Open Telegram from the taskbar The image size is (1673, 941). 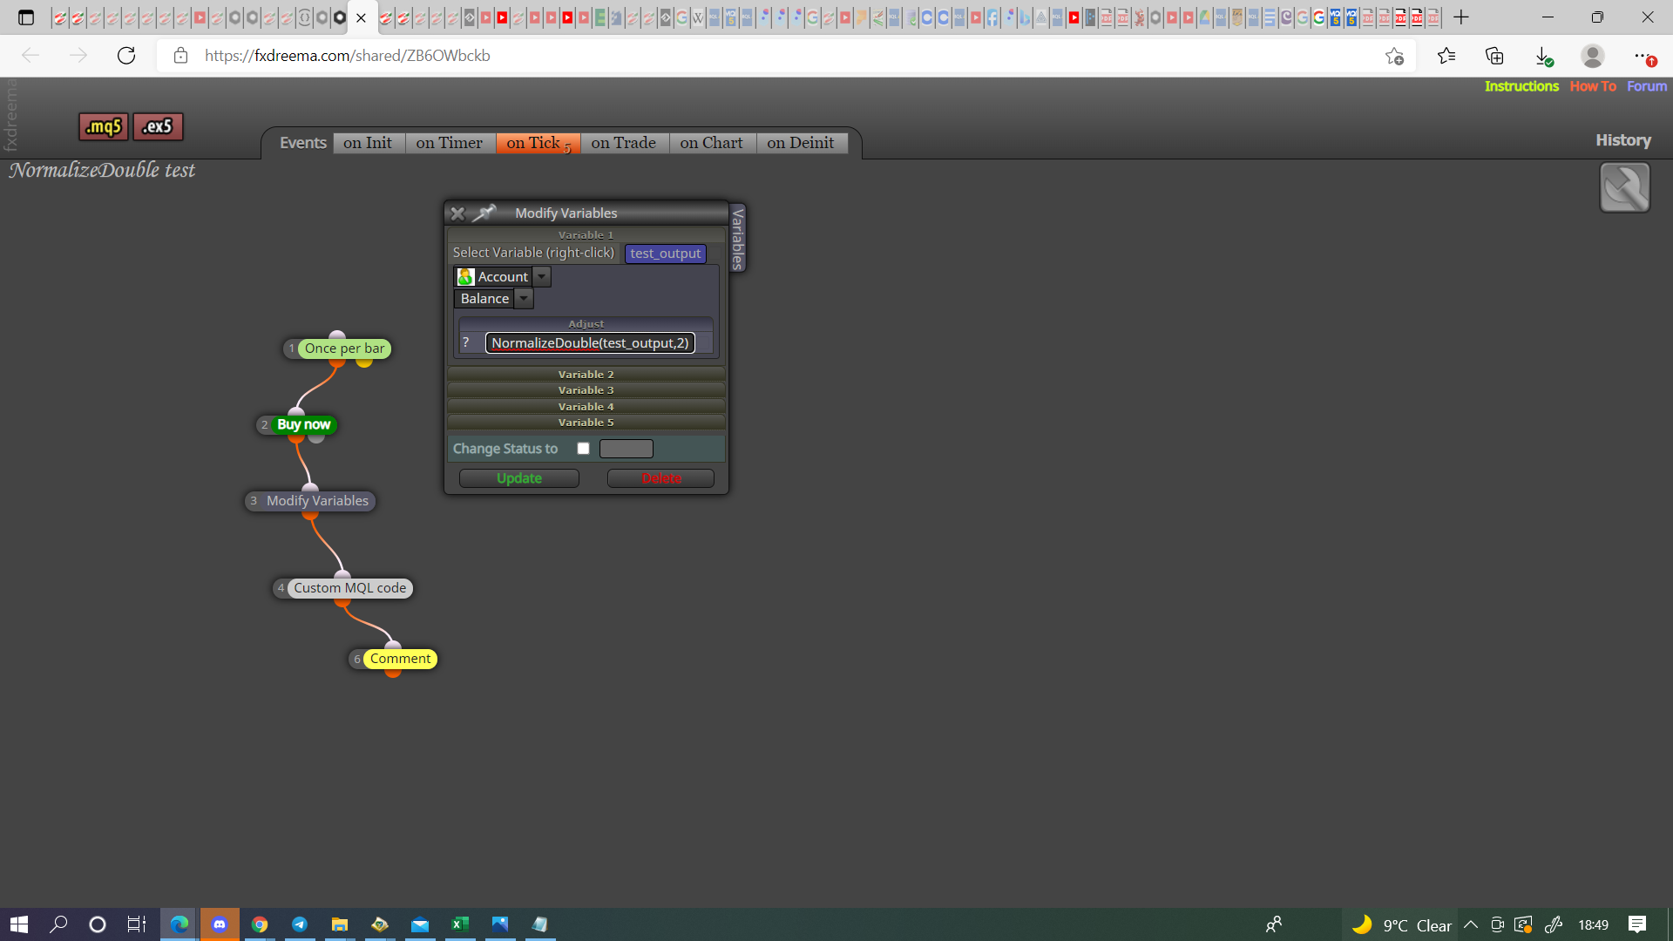(x=300, y=924)
